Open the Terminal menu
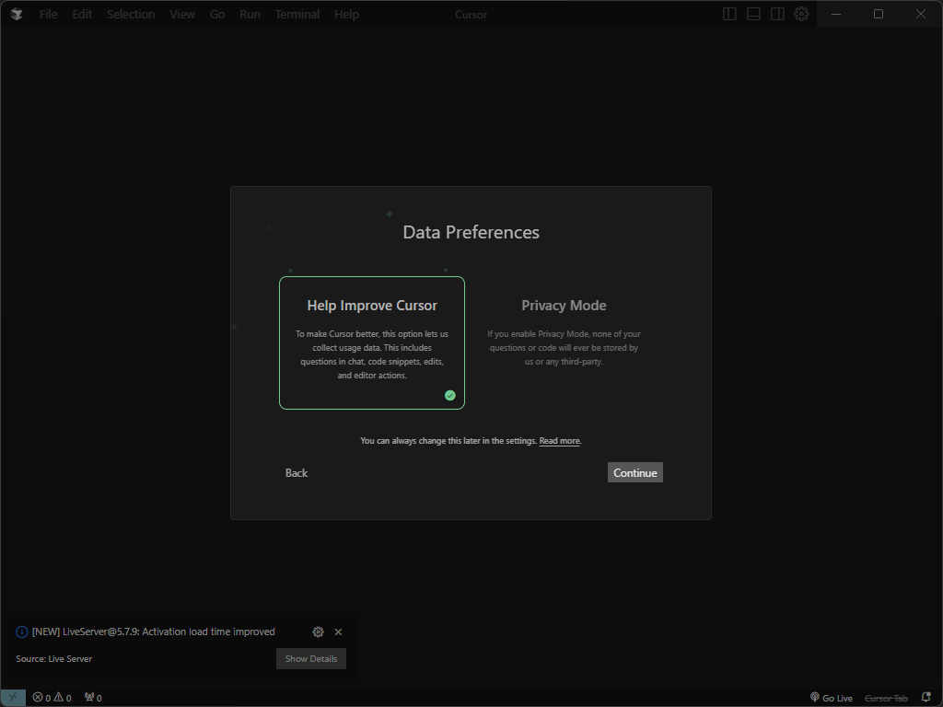Viewport: 943px width, 707px height. [297, 14]
